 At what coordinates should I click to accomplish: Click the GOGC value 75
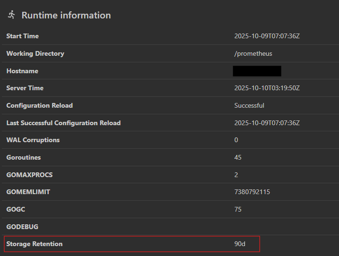(238, 209)
